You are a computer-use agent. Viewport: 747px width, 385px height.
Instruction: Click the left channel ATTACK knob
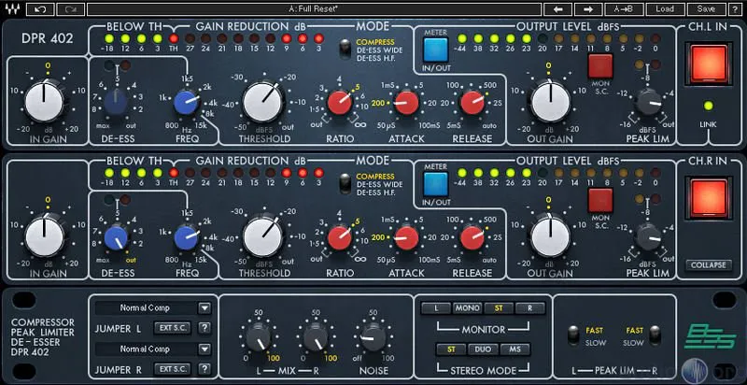(x=406, y=103)
